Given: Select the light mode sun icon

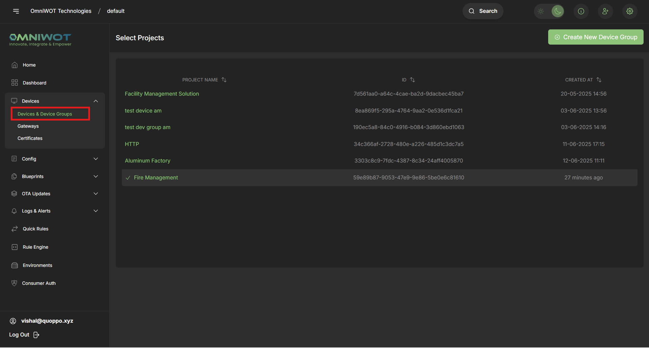Looking at the screenshot, I should (x=540, y=11).
